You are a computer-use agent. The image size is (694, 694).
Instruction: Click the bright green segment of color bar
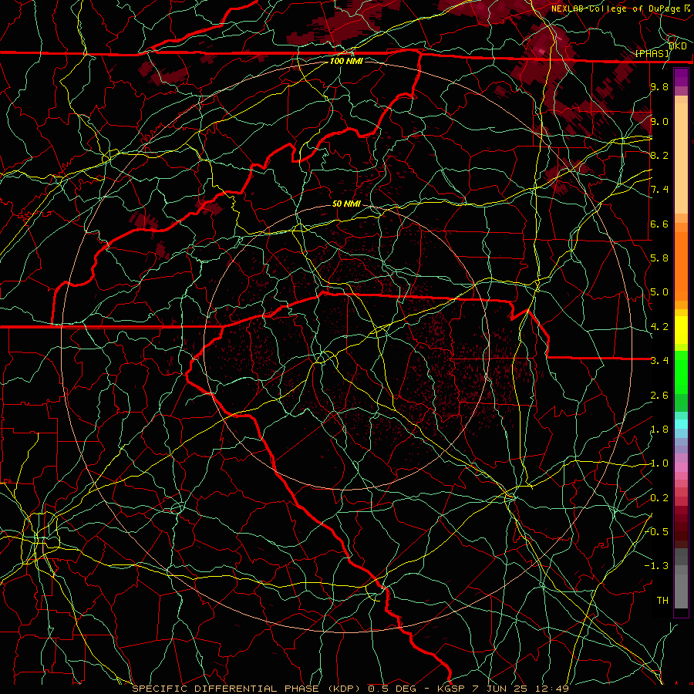pos(681,372)
